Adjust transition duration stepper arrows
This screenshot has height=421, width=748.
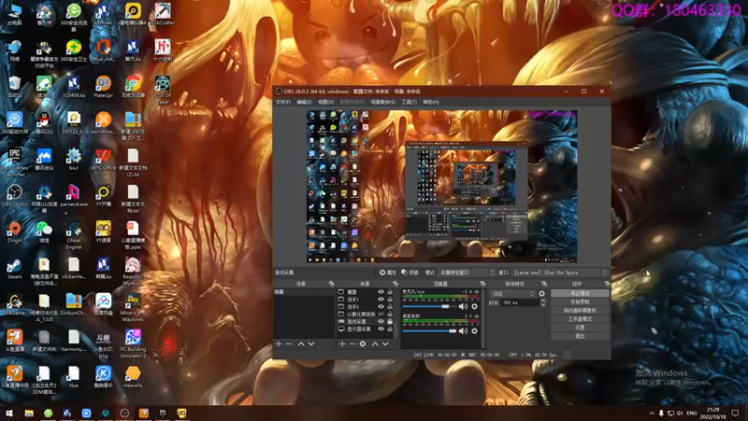[542, 302]
